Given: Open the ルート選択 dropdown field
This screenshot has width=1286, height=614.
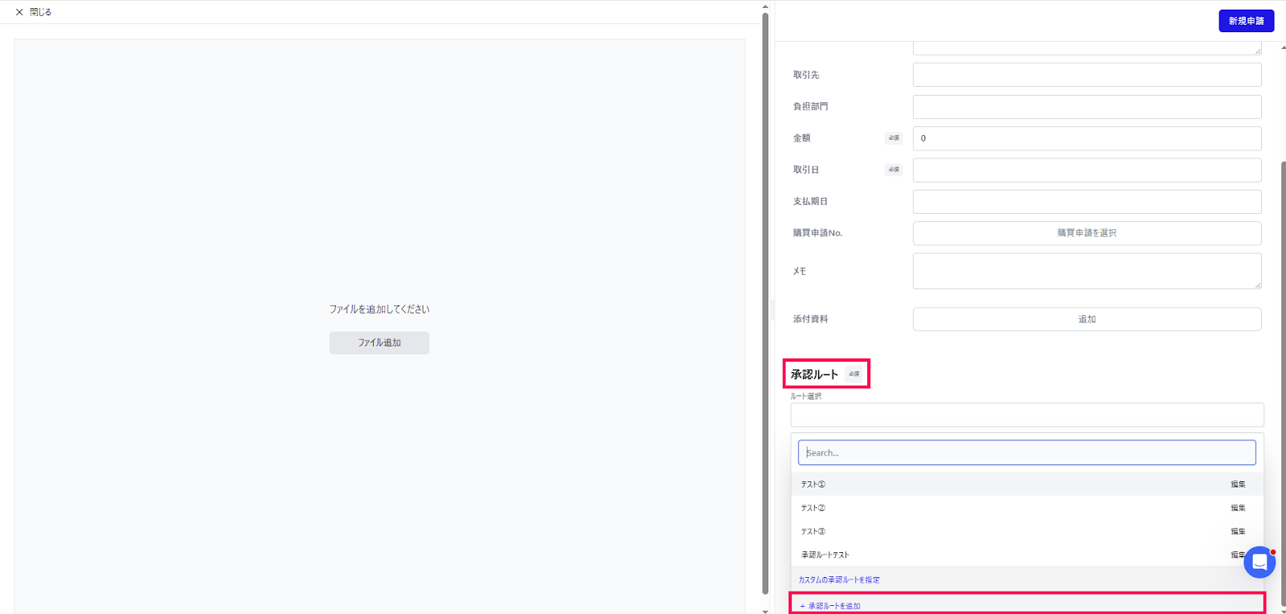Looking at the screenshot, I should point(1026,415).
